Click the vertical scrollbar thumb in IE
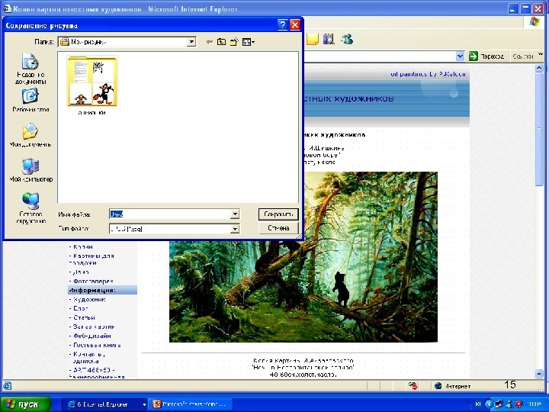Image resolution: width=549 pixels, height=412 pixels. pyautogui.click(x=539, y=130)
